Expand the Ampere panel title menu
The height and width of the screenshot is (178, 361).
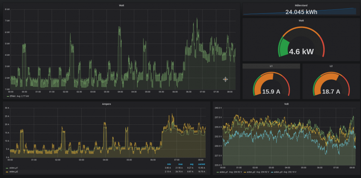pos(106,104)
